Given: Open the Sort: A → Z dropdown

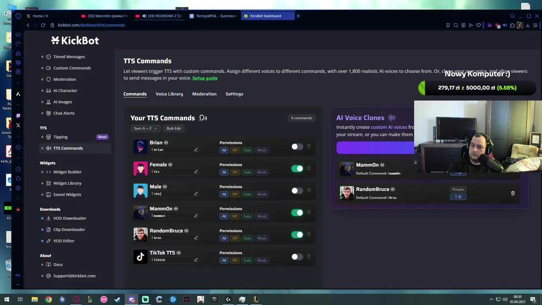Looking at the screenshot, I should pos(145,128).
